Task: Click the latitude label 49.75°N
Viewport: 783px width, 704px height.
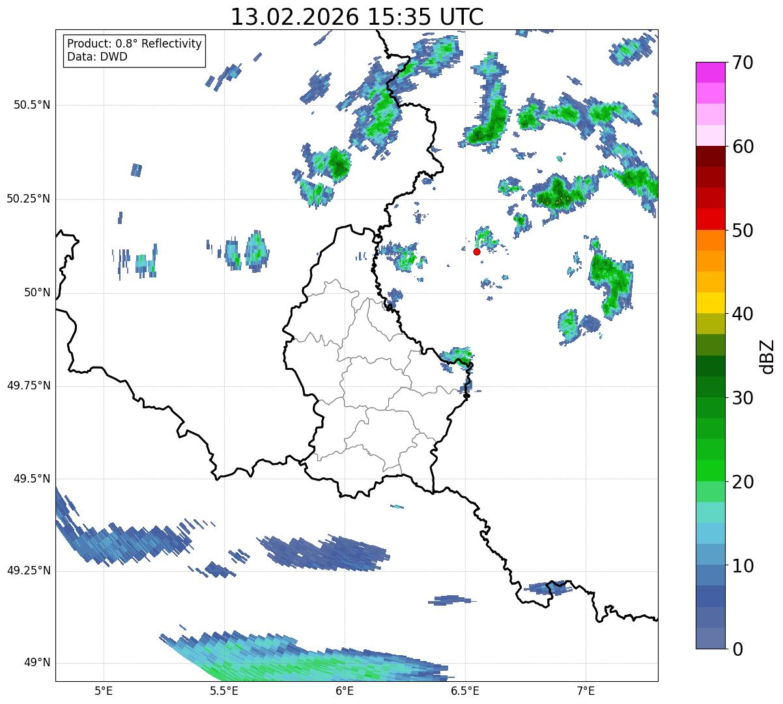Action: [28, 386]
